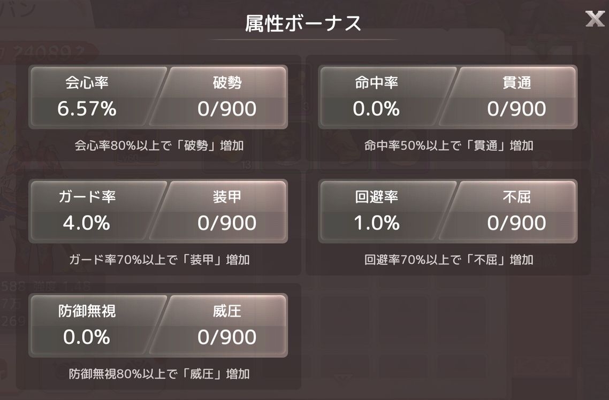609x400 pixels.
Task: Select the ガード率 stat panel label
Action: pyautogui.click(x=87, y=197)
